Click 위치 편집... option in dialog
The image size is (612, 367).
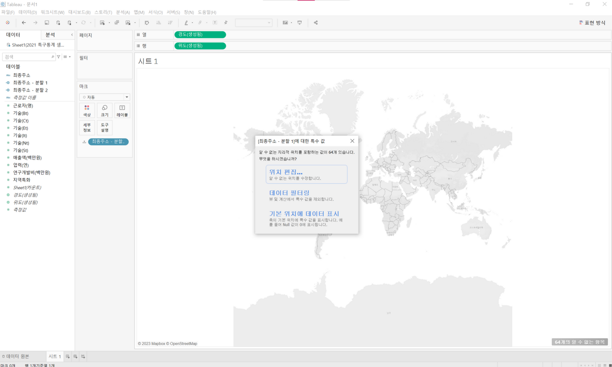tap(306, 174)
